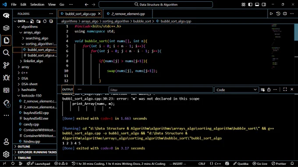Click the CRLF line ending indicator
298x167 pixels.
[x=202, y=164]
